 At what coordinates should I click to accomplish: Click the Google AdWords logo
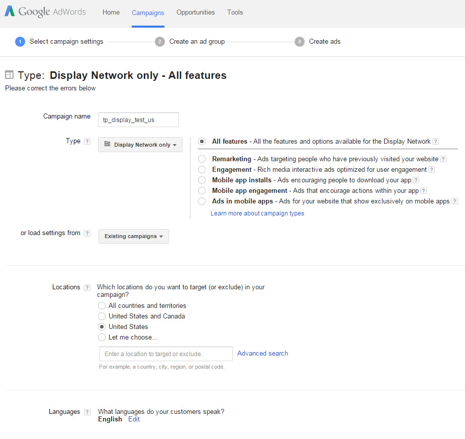tap(45, 12)
